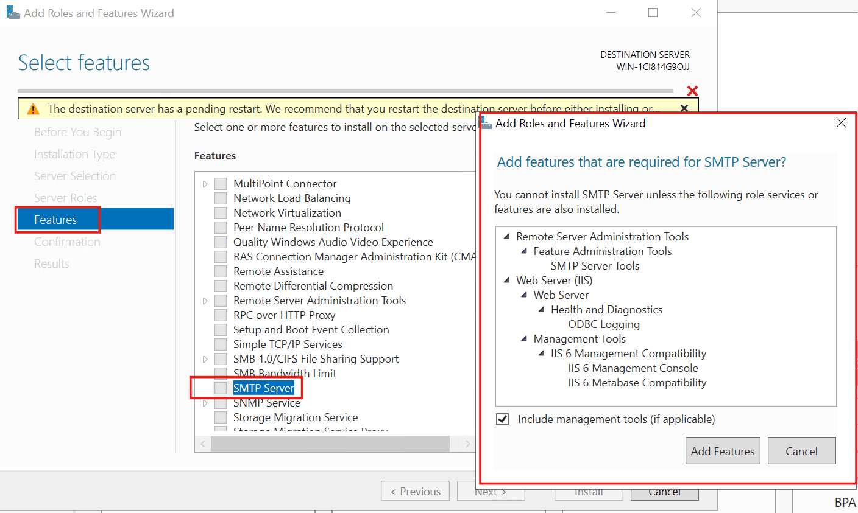Expand SMB 1.0/CIFS File Sharing Support
This screenshot has height=513, width=858.
[x=205, y=358]
